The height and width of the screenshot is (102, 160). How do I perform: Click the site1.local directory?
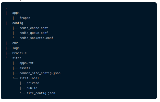pyautogui.click(x=29, y=78)
